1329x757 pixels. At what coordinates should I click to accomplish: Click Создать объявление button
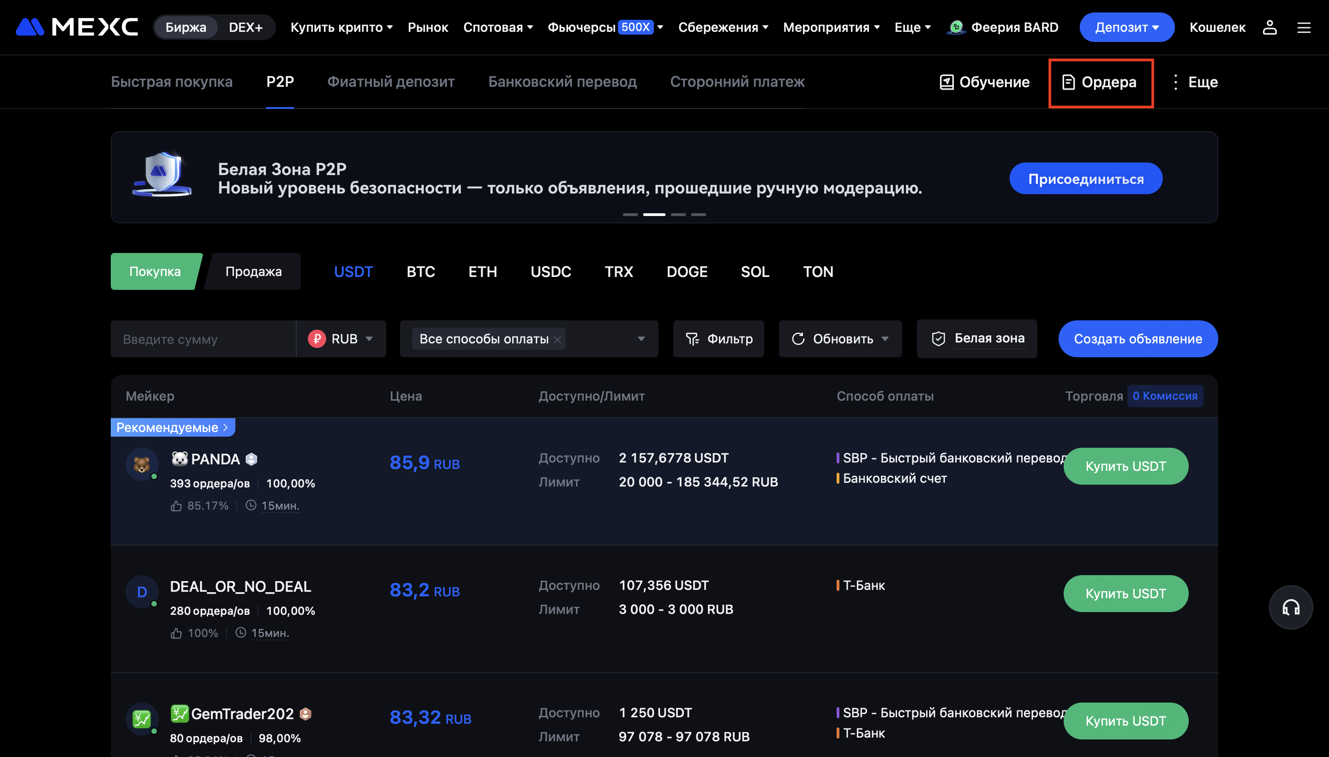1138,339
